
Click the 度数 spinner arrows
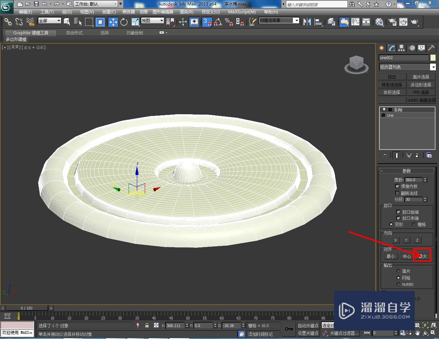click(425, 180)
